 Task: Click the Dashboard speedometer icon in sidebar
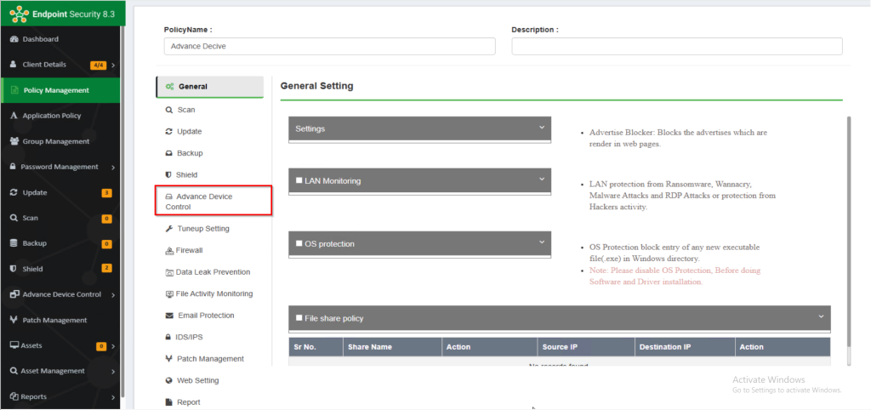(14, 39)
